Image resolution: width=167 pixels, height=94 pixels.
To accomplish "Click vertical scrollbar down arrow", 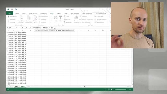I will [x=132, y=85].
